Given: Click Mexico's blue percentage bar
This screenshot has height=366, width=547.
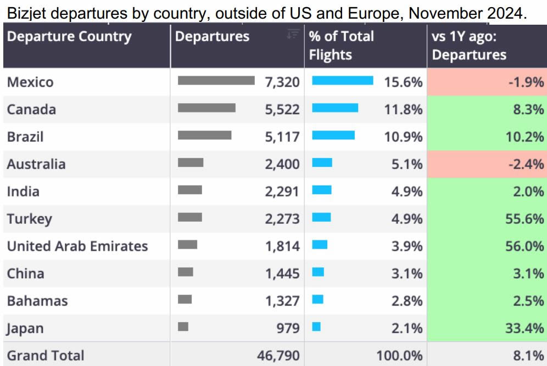Looking at the screenshot, I should coord(343,81).
